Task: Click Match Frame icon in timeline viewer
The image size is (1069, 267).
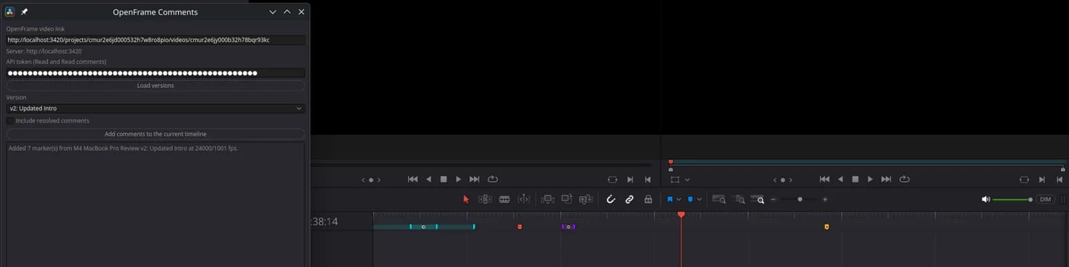Action: tap(1024, 179)
